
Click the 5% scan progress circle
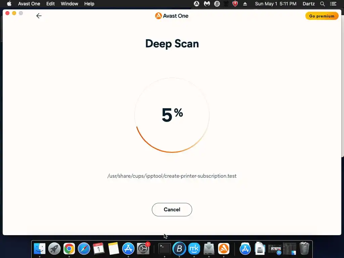172,115
